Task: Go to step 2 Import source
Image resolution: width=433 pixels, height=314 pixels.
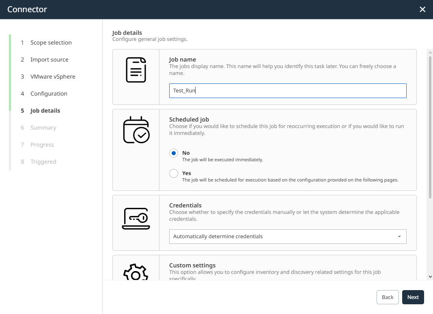Action: (x=45, y=60)
